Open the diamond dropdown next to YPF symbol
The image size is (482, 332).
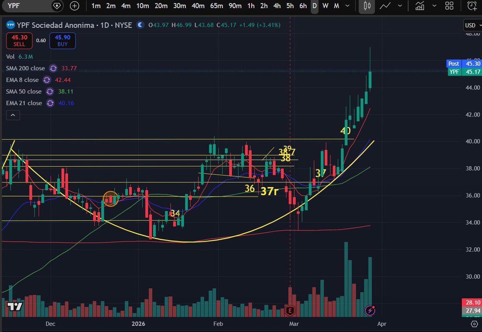[x=57, y=6]
